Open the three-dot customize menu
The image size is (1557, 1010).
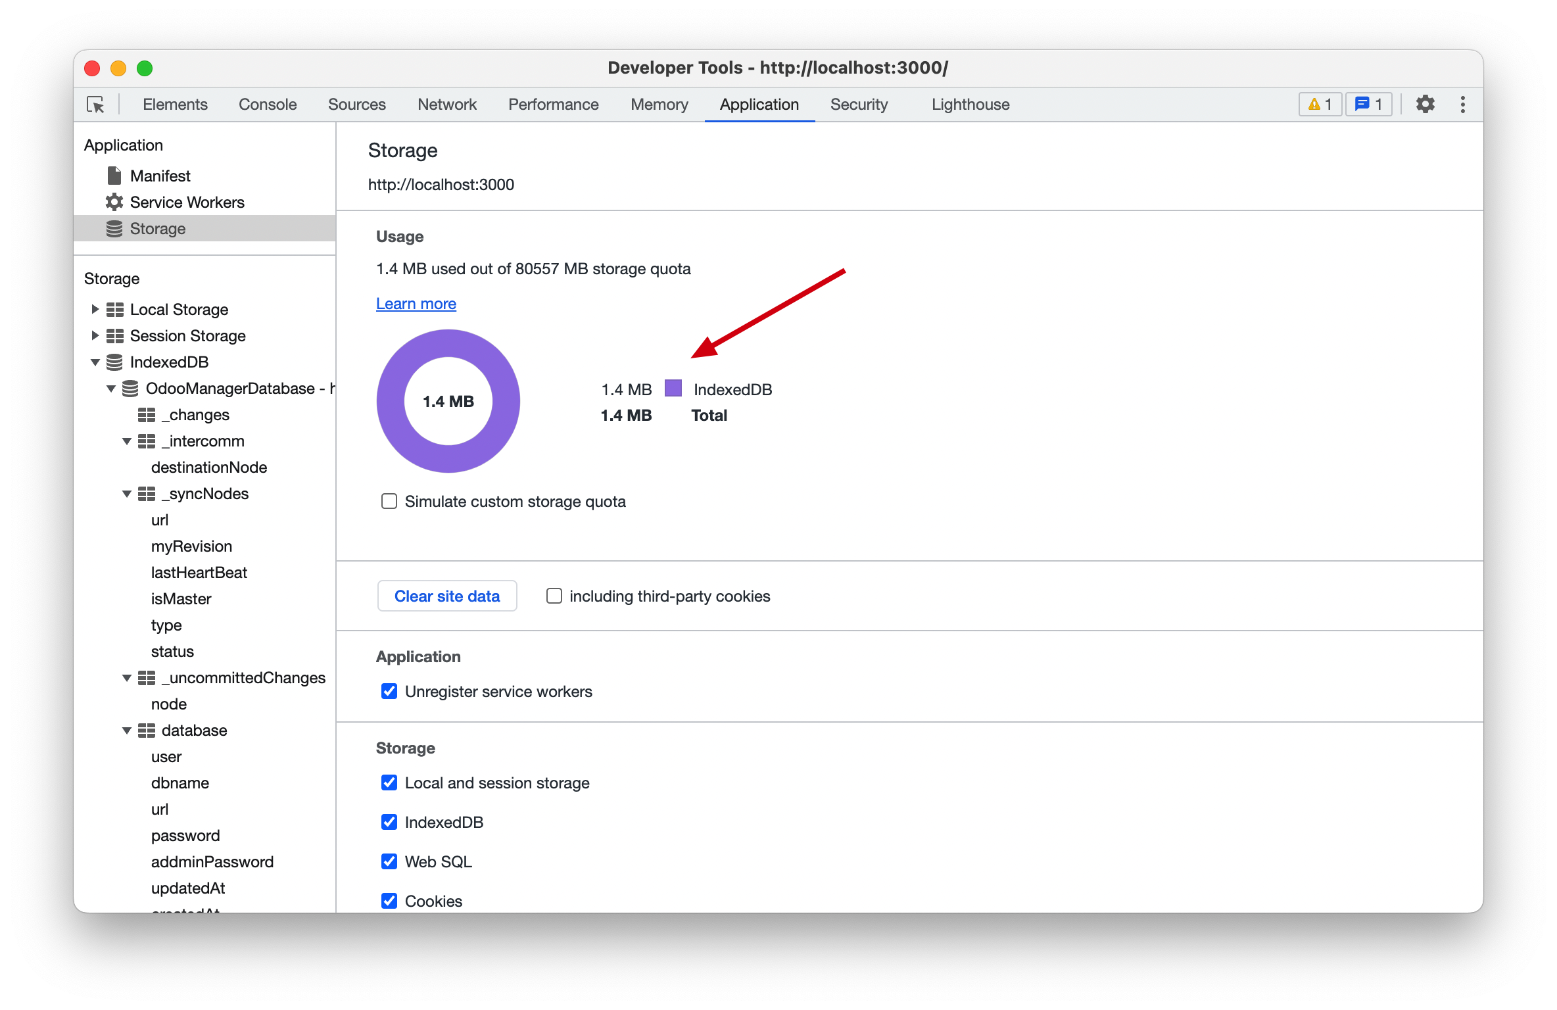(x=1462, y=105)
